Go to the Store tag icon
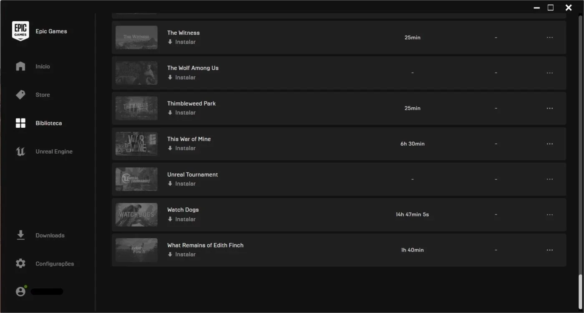584x313 pixels. coord(20,95)
